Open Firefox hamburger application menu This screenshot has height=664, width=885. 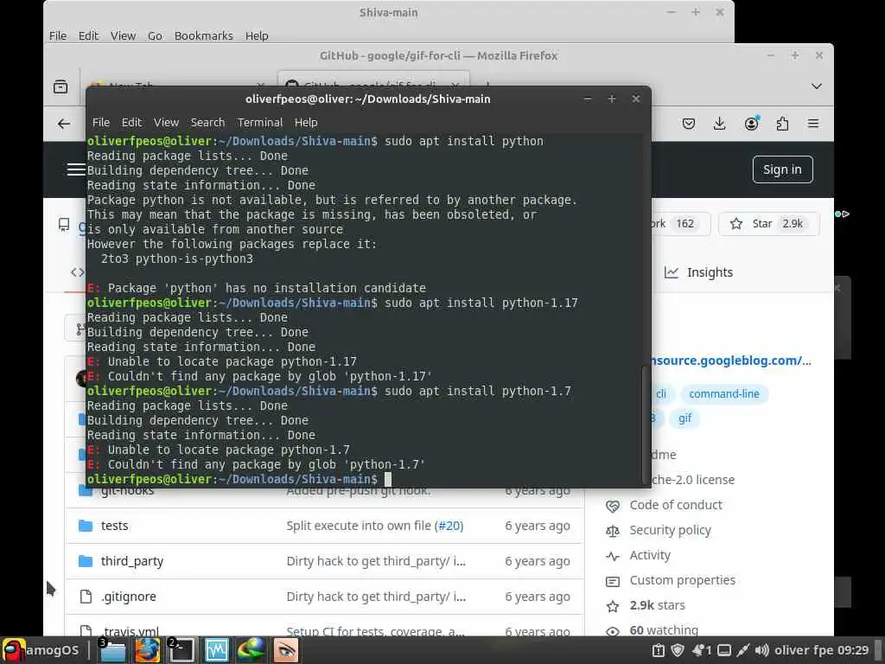813,124
